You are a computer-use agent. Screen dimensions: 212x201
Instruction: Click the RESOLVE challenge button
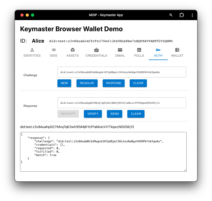pos(87,83)
